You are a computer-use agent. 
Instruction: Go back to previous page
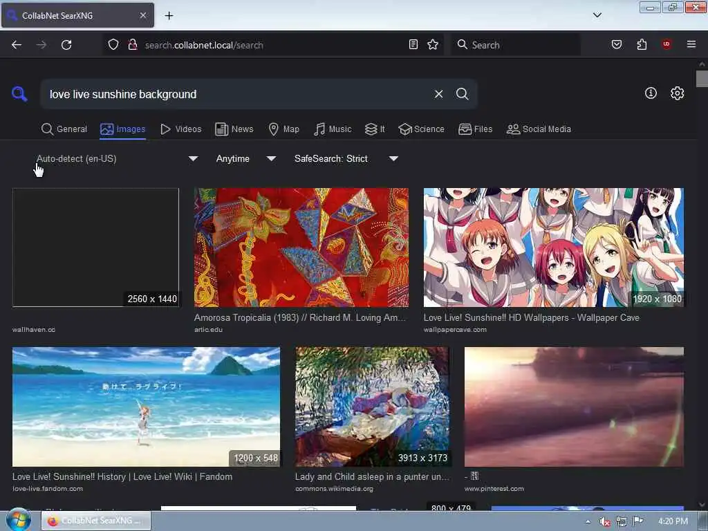17,45
